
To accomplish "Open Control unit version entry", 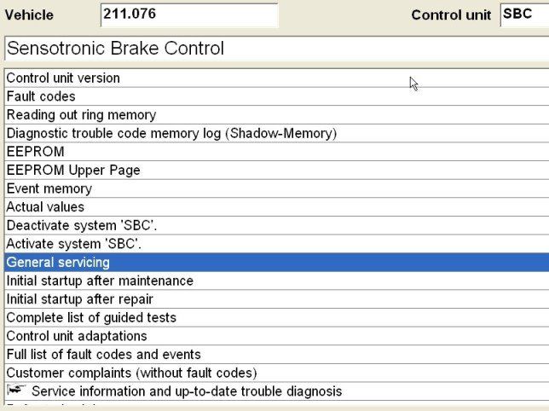I will pyautogui.click(x=63, y=78).
